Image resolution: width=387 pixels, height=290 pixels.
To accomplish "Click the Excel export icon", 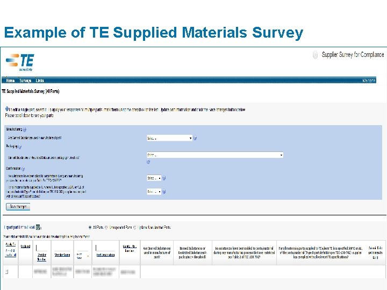I will pos(38,227).
